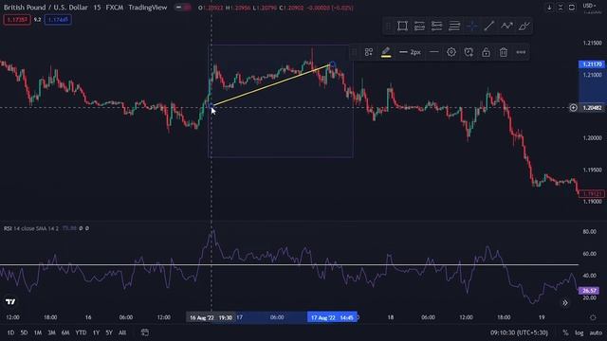Move price pane down with arrow icon

click(549, 8)
